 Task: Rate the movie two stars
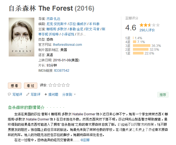pos(55,85)
